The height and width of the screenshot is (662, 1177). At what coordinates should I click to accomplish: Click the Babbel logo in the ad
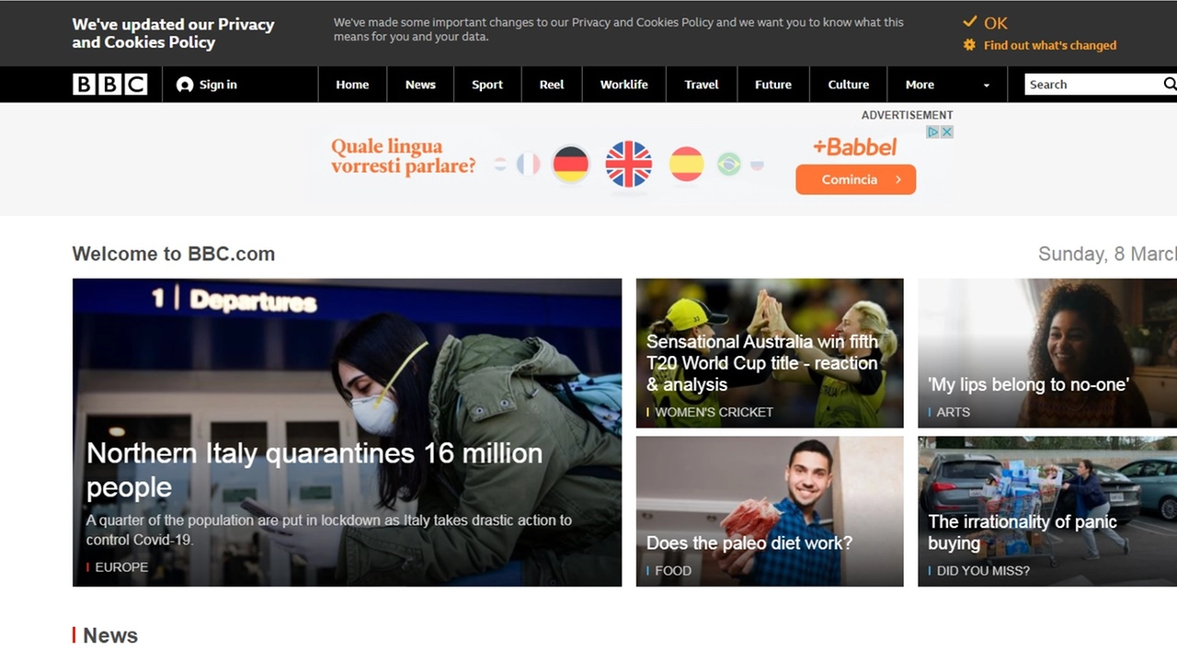[854, 146]
